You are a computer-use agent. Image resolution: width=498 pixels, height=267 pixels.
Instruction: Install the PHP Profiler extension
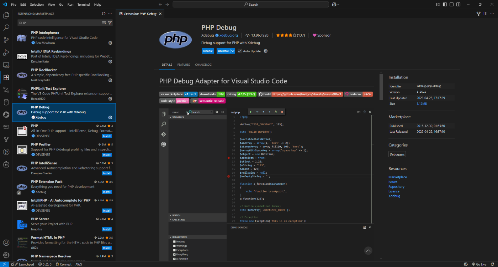[x=107, y=155]
